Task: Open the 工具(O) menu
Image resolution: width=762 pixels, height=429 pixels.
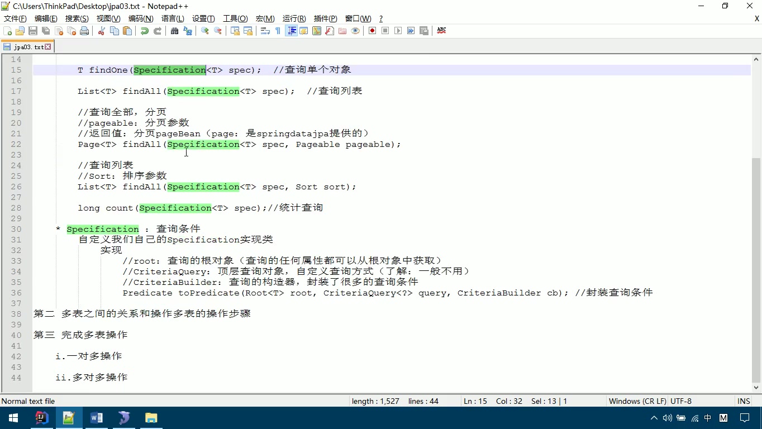Action: [235, 18]
